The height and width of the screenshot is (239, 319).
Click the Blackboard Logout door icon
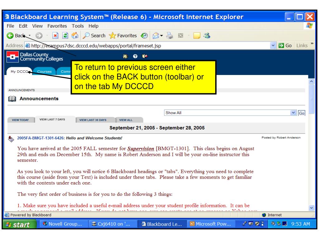pos(145,56)
